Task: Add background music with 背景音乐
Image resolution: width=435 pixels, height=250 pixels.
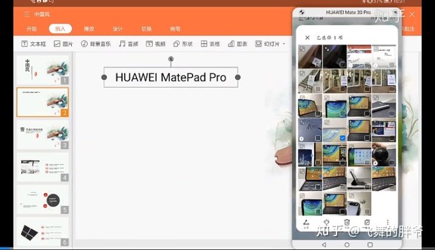Action: click(x=95, y=44)
